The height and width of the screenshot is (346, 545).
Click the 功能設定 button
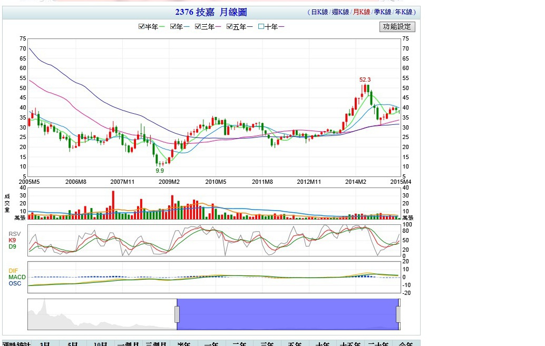tap(397, 27)
